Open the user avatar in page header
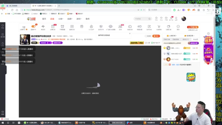Screen dimensions: 222x125 (184, 19)
